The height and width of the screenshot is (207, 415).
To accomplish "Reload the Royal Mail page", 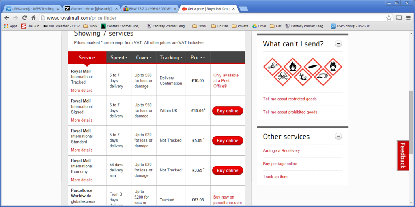I will pos(24,18).
